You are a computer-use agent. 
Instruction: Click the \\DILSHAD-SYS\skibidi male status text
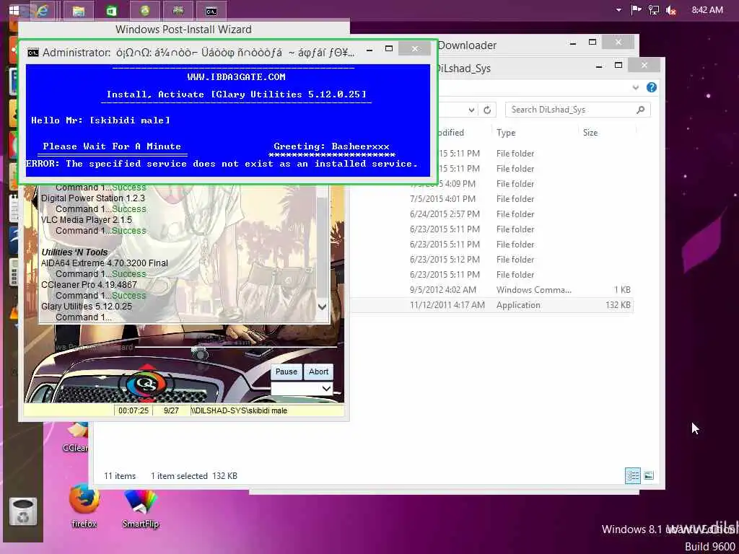click(239, 410)
